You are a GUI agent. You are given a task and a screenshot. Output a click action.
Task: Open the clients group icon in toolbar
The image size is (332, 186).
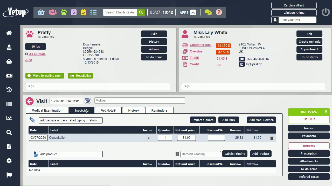[52, 12]
